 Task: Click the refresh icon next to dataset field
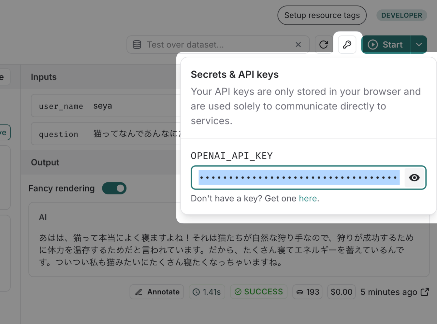324,45
